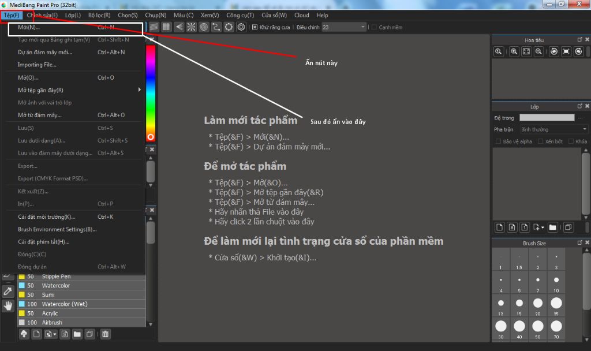Open the Công cụ(T) menu

click(240, 15)
